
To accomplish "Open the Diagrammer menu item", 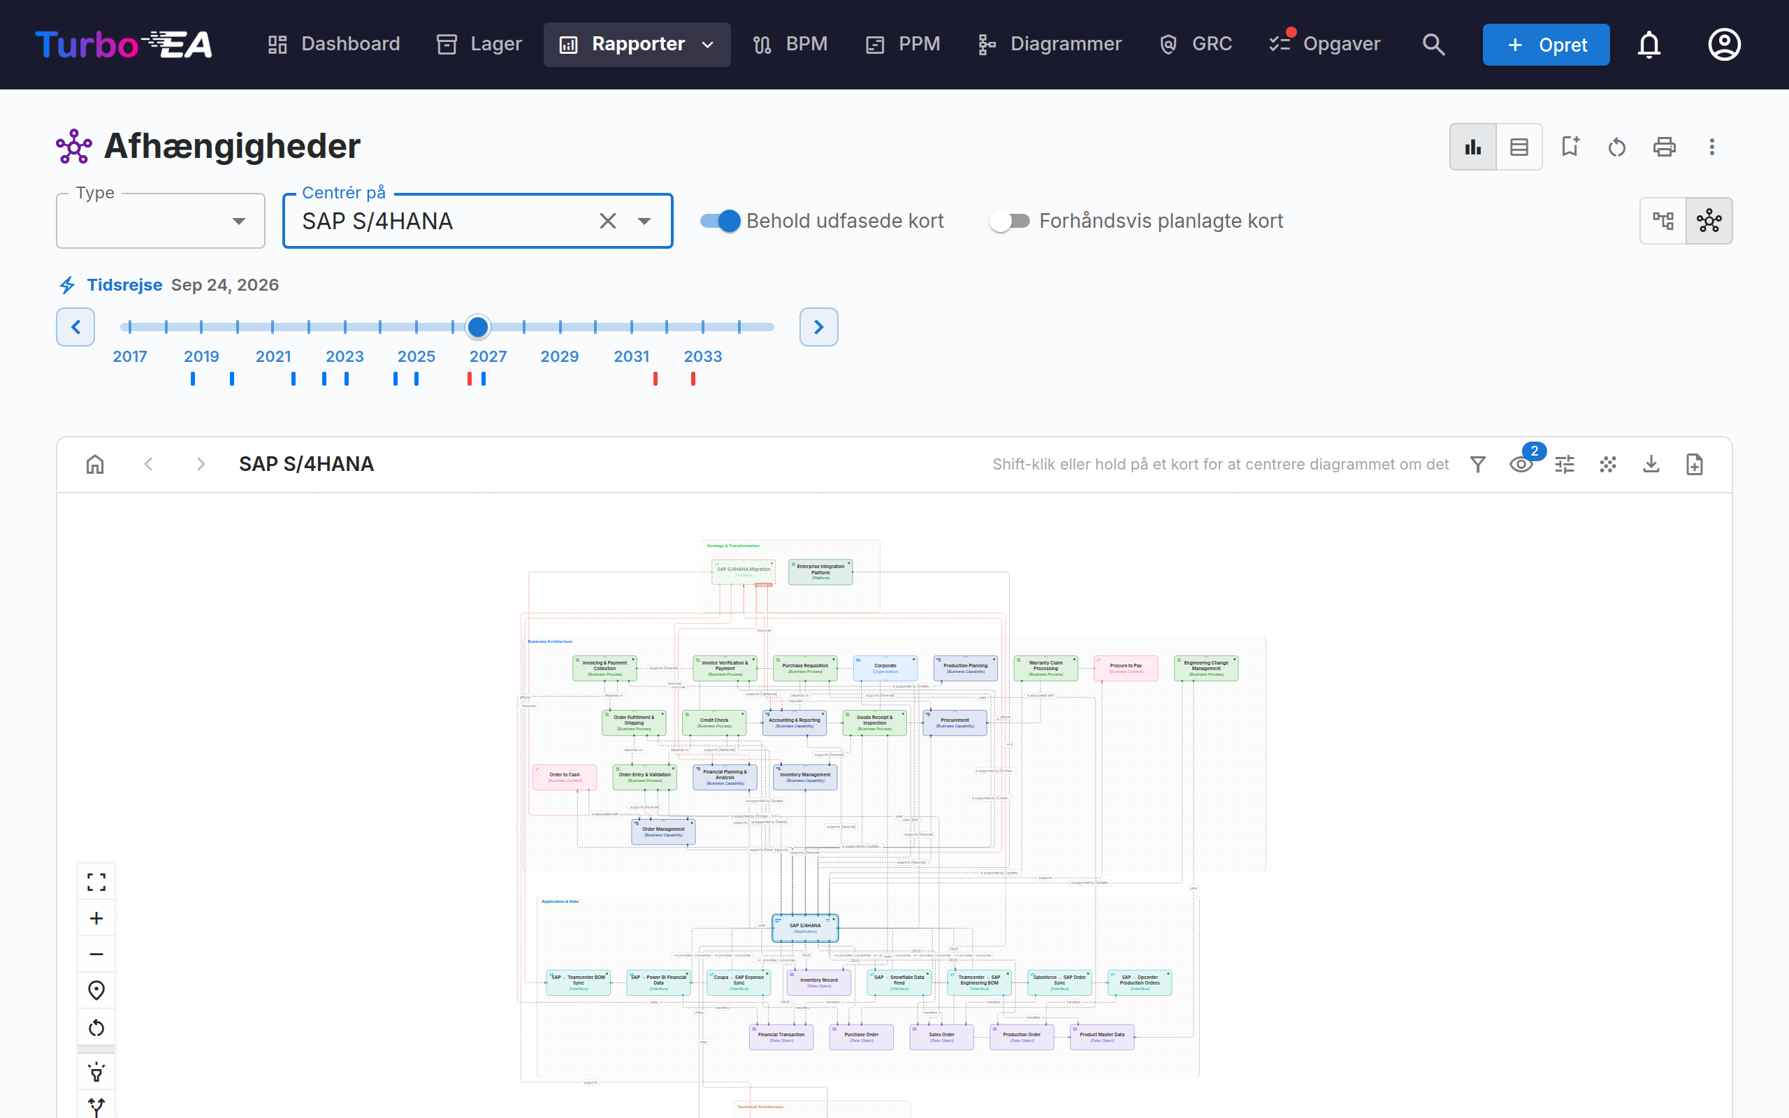I will point(1050,44).
